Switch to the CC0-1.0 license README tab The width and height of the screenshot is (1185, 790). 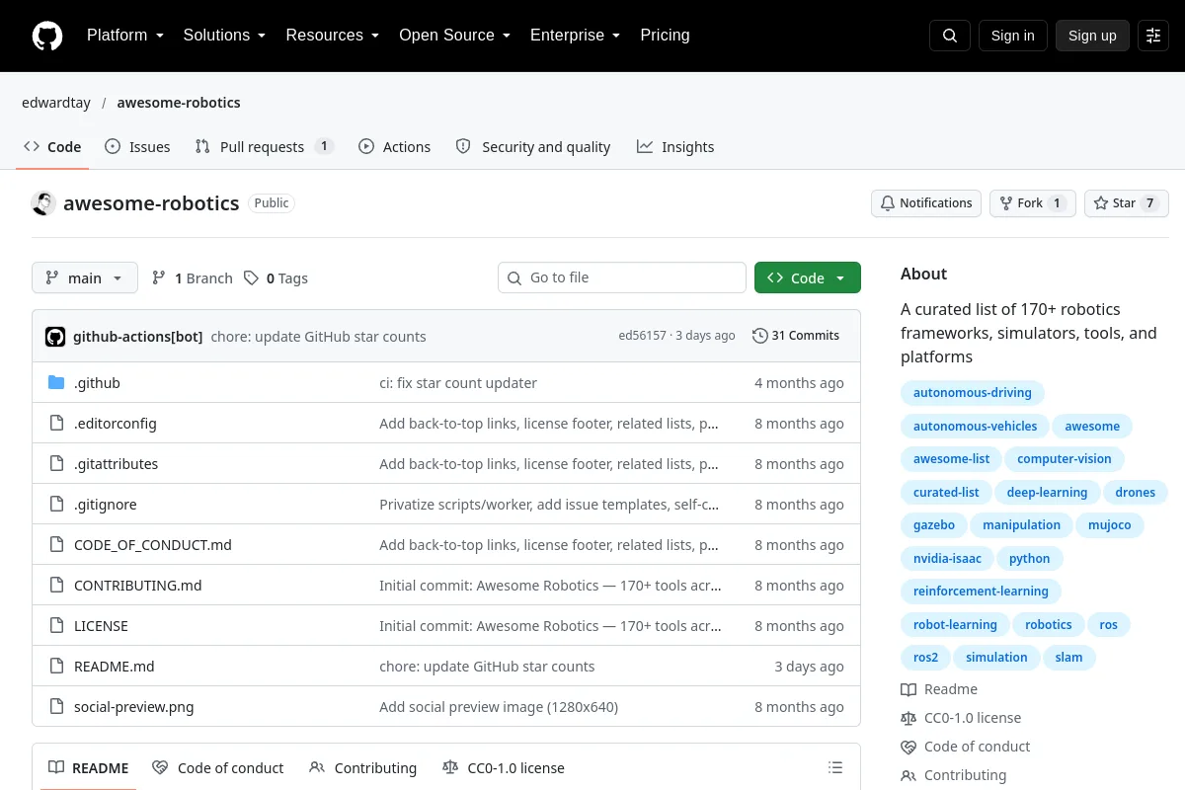click(504, 768)
